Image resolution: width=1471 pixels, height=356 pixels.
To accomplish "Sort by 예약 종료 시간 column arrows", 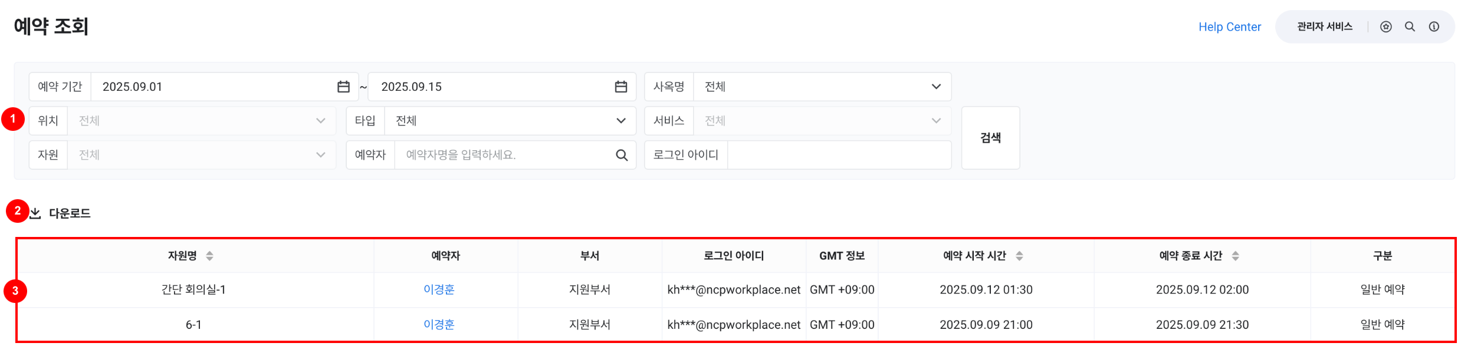I will tap(1235, 256).
